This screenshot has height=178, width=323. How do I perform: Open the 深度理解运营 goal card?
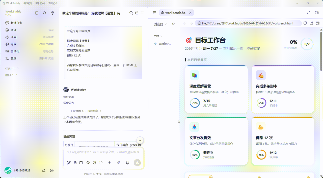216,89
